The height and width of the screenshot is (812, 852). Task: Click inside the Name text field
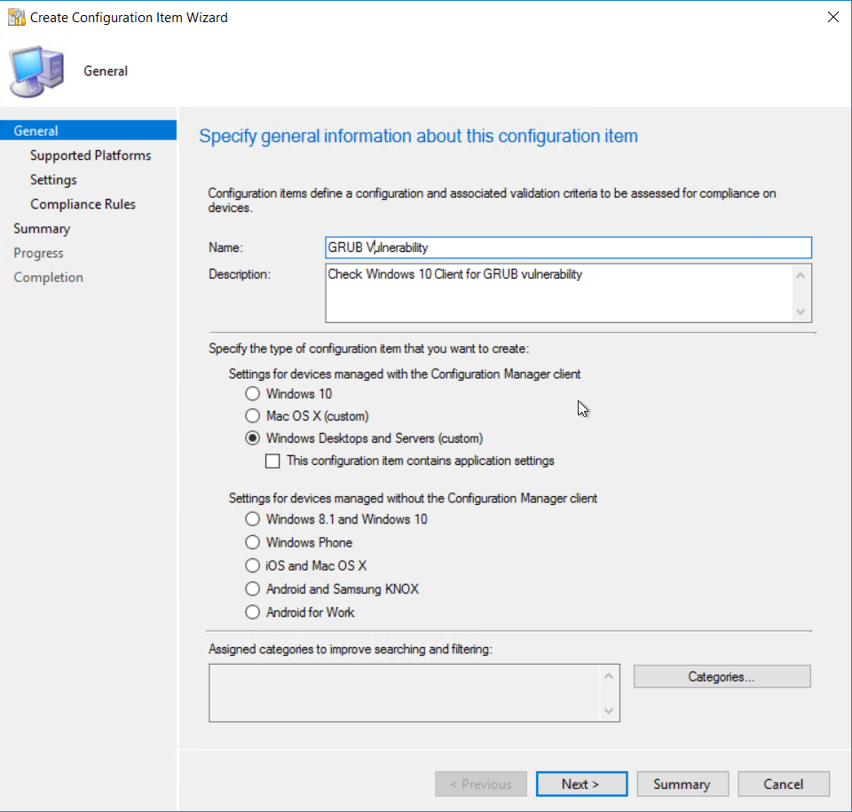click(568, 248)
